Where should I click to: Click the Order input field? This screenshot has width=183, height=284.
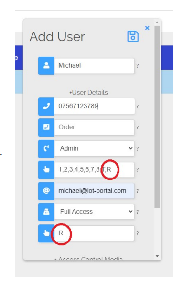(94, 127)
